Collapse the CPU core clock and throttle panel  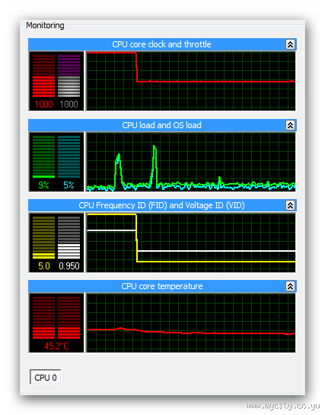click(x=290, y=44)
